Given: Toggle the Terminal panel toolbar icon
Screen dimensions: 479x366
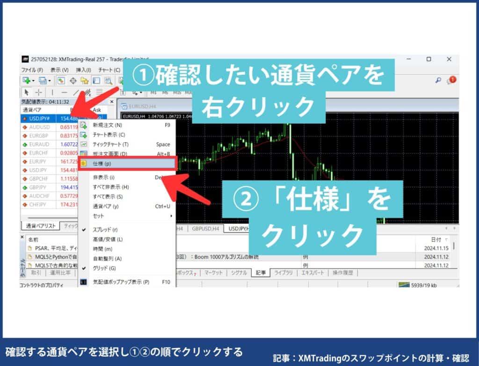Looking at the screenshot, I should [96, 80].
